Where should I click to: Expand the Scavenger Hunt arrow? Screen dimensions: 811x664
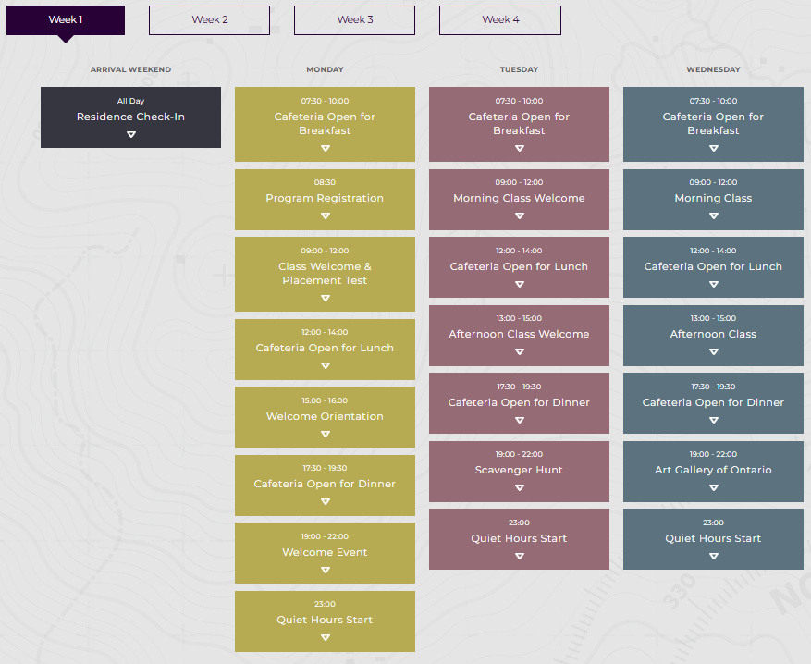click(519, 488)
